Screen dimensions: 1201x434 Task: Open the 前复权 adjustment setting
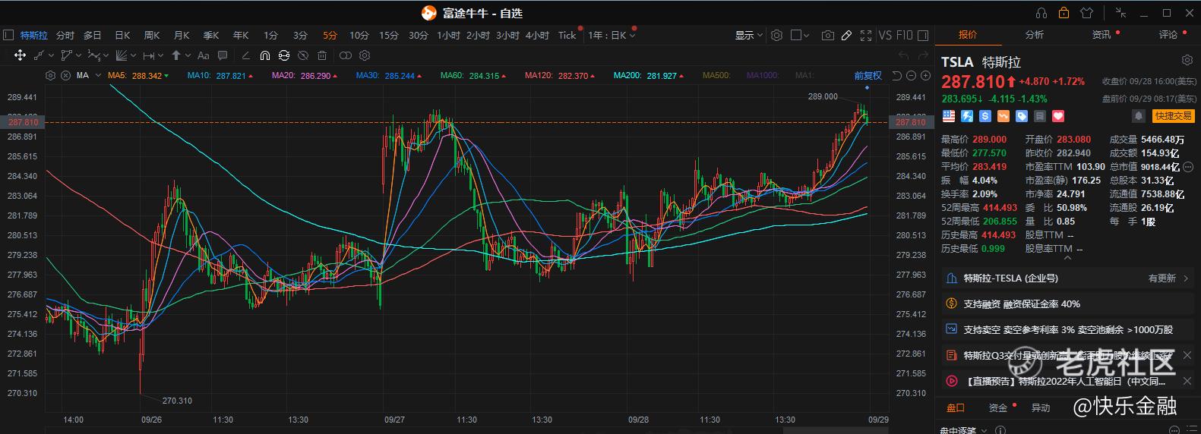[x=868, y=75]
